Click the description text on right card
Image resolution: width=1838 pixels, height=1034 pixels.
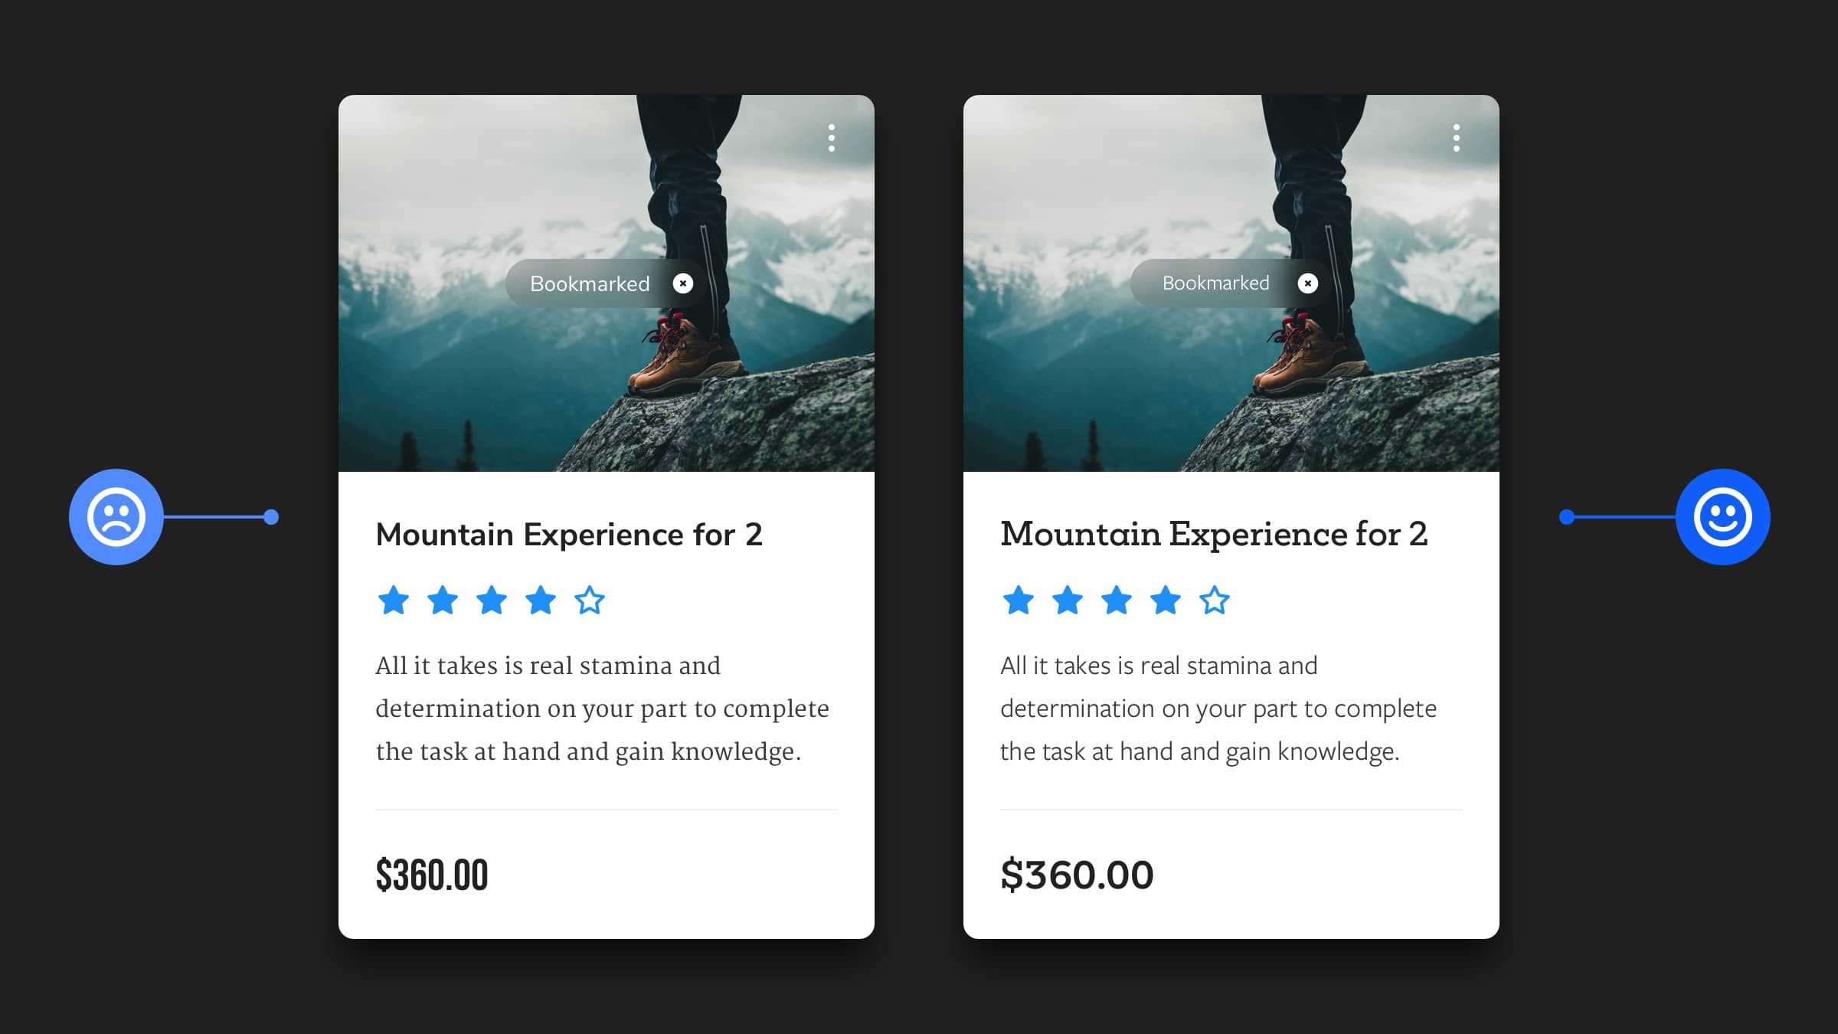coord(1218,708)
